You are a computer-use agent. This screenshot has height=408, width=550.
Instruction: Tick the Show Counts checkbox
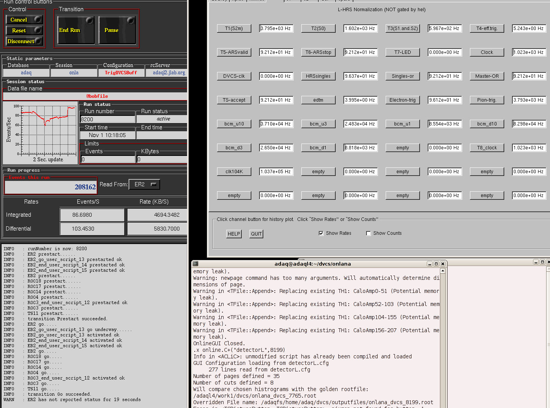click(368, 233)
